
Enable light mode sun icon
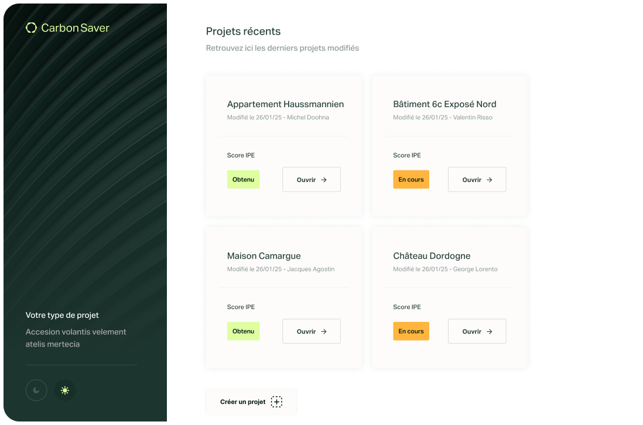tap(65, 390)
